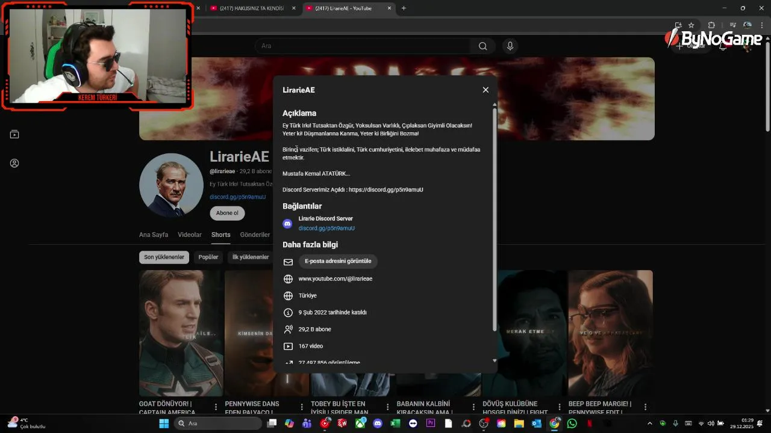Open Xbox app from the taskbar
Screen dimensions: 771x433
coord(360,423)
